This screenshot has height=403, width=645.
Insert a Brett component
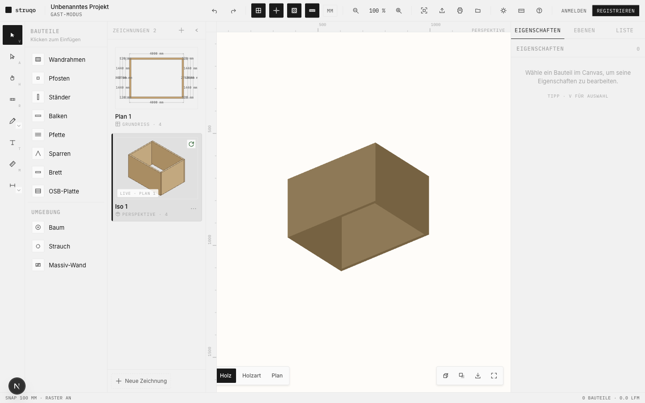click(x=66, y=172)
